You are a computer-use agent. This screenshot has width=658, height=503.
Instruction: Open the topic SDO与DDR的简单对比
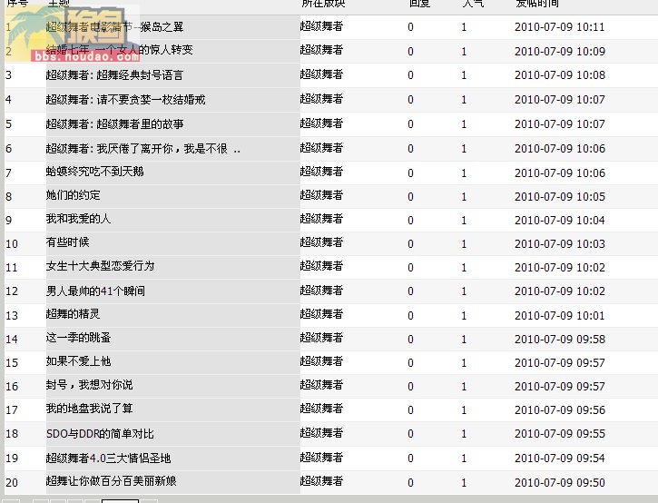pos(100,434)
